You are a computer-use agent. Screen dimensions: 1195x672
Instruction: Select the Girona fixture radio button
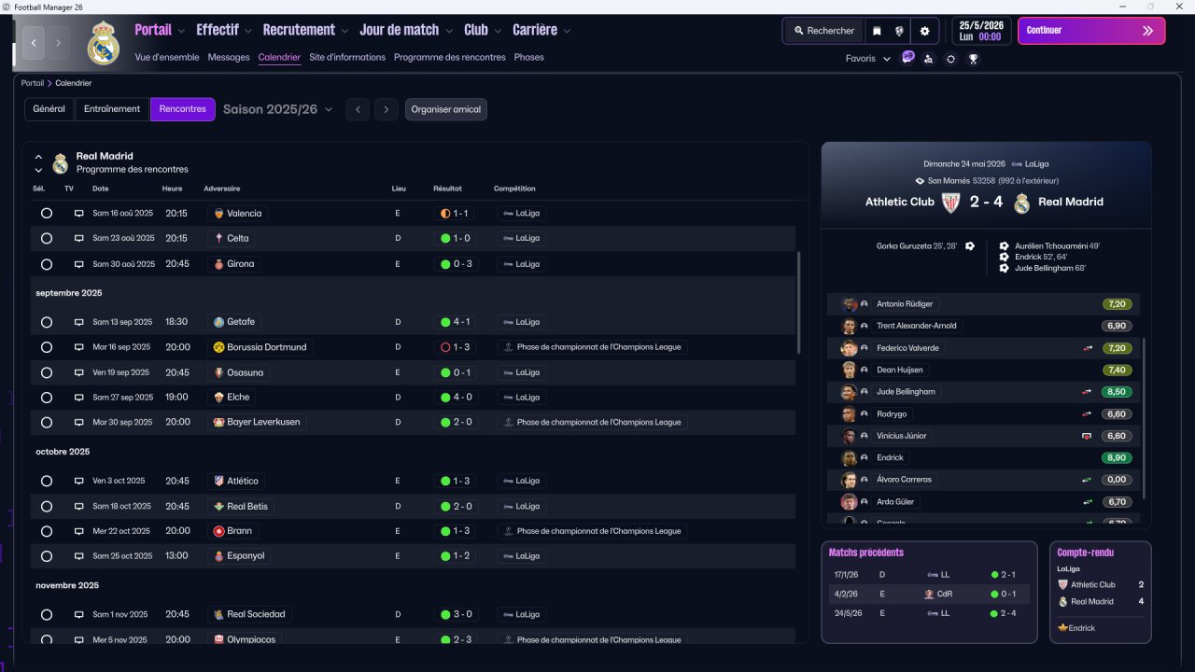pos(47,264)
